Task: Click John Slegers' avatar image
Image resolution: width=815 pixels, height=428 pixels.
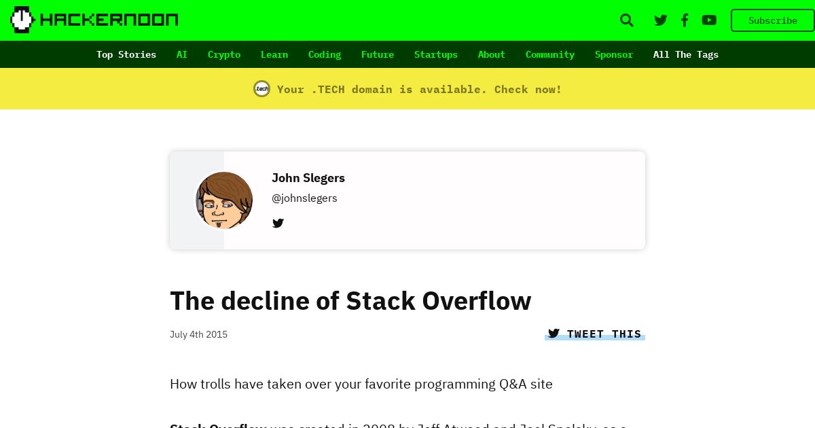Action: tap(224, 200)
